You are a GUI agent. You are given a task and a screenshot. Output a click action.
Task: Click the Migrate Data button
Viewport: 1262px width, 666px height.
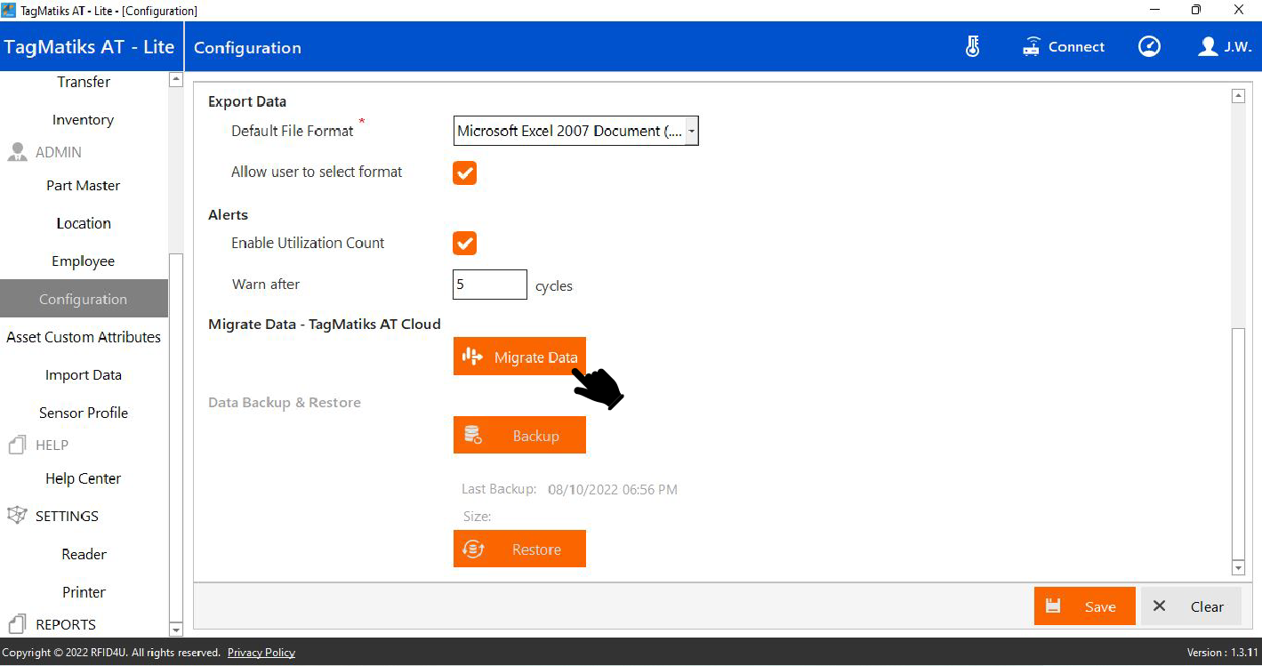519,357
